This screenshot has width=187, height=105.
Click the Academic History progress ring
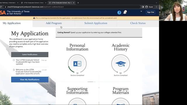[x=121, y=64]
